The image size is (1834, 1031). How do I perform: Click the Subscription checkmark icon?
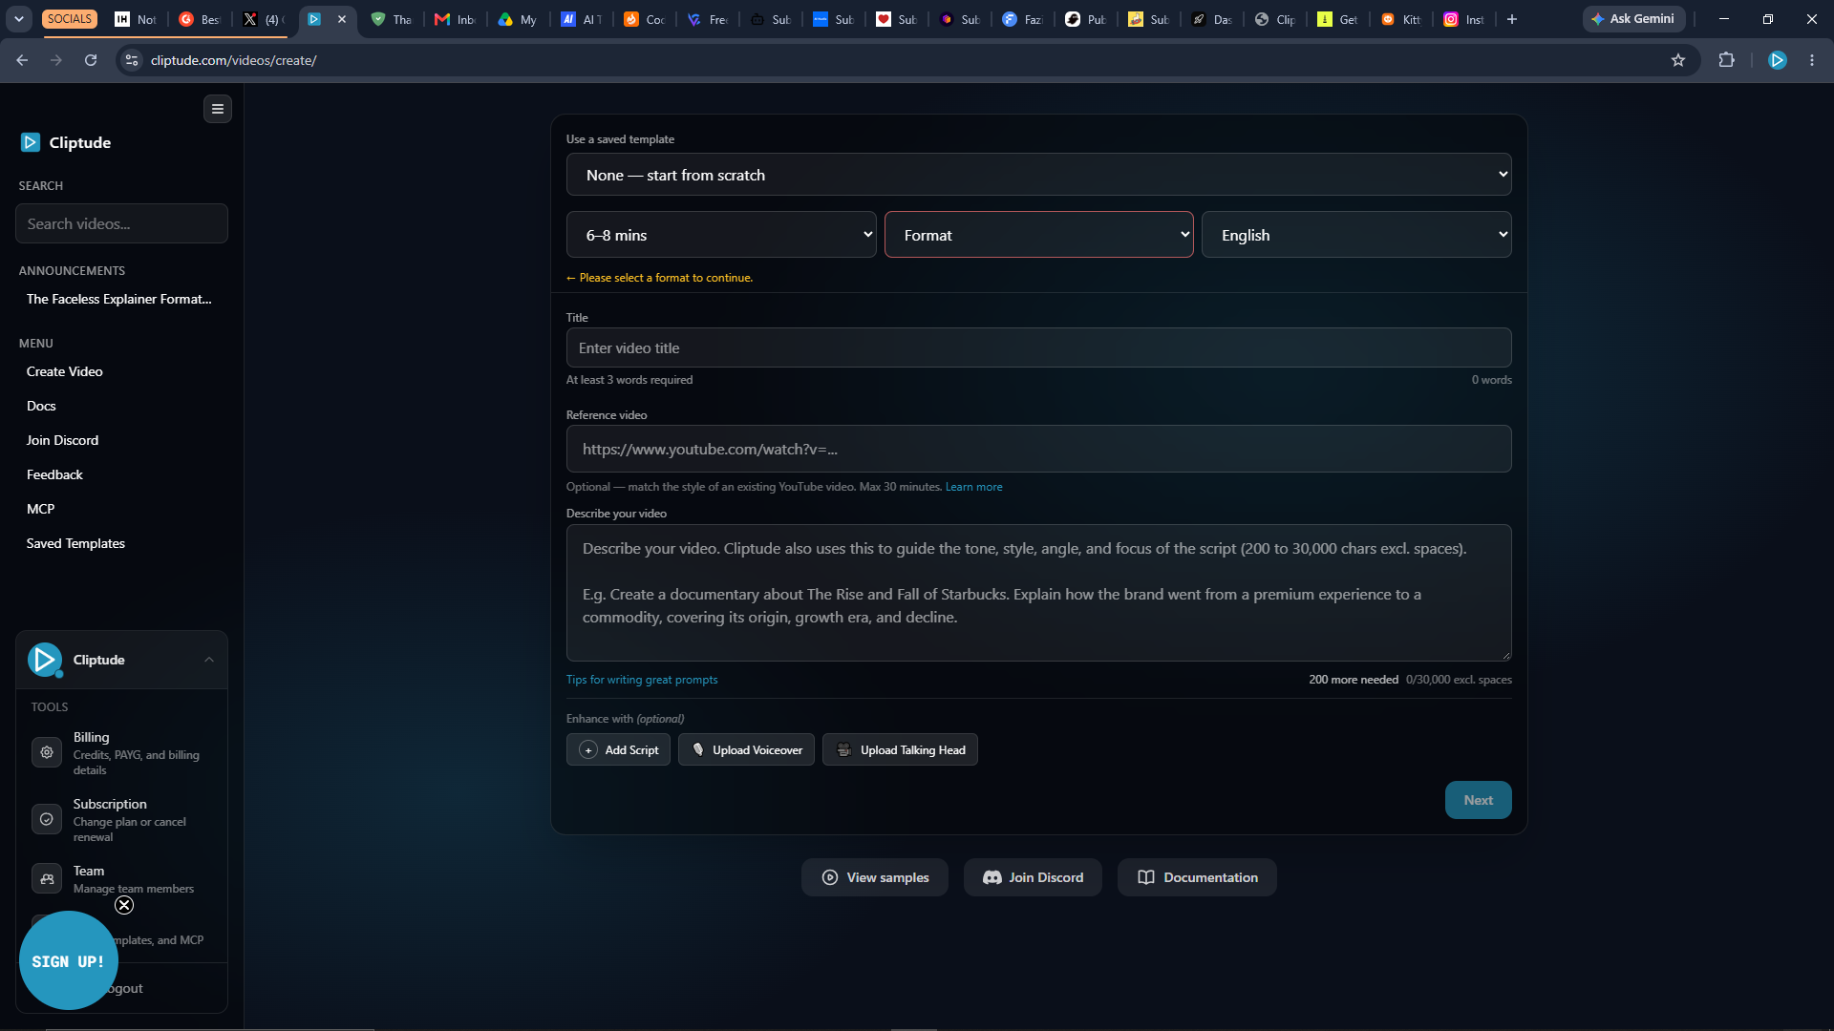(x=47, y=819)
